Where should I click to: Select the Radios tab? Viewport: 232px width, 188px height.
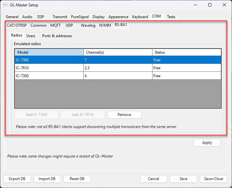[16, 35]
